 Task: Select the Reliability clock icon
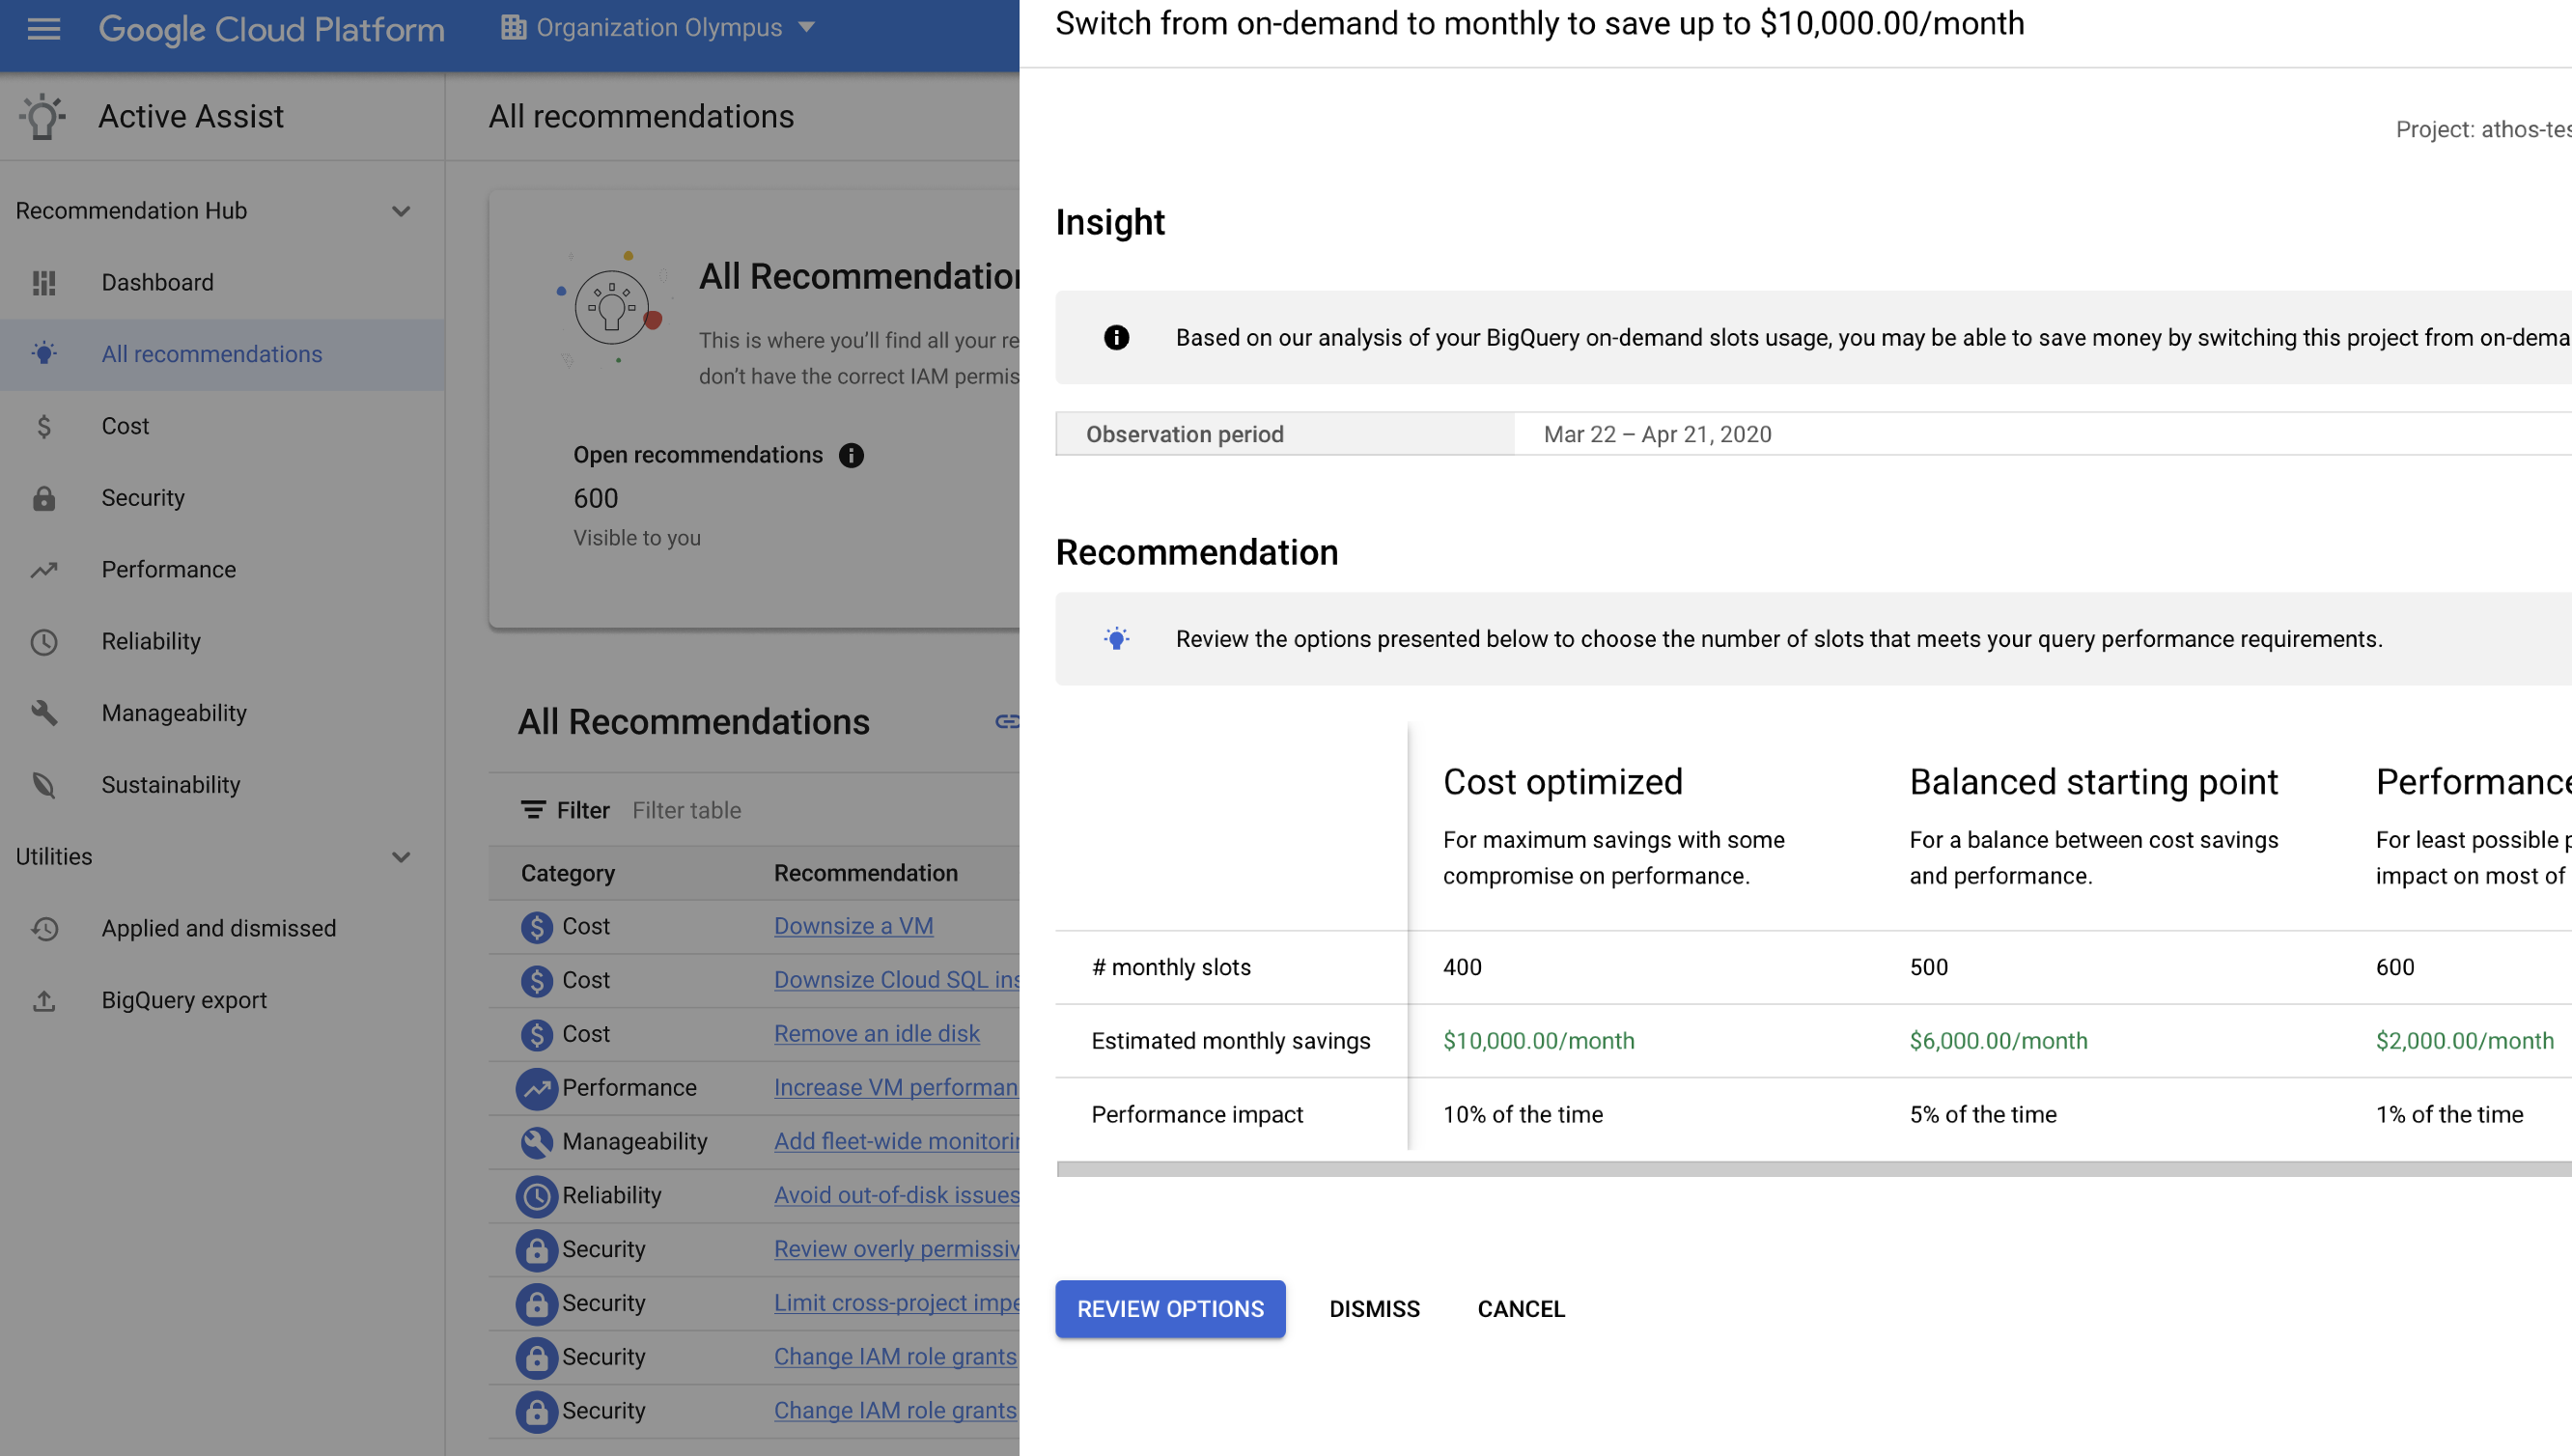coord(44,639)
